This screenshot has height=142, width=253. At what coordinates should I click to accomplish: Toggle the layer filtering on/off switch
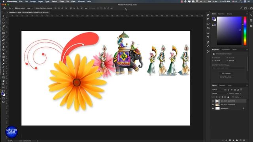241,89
